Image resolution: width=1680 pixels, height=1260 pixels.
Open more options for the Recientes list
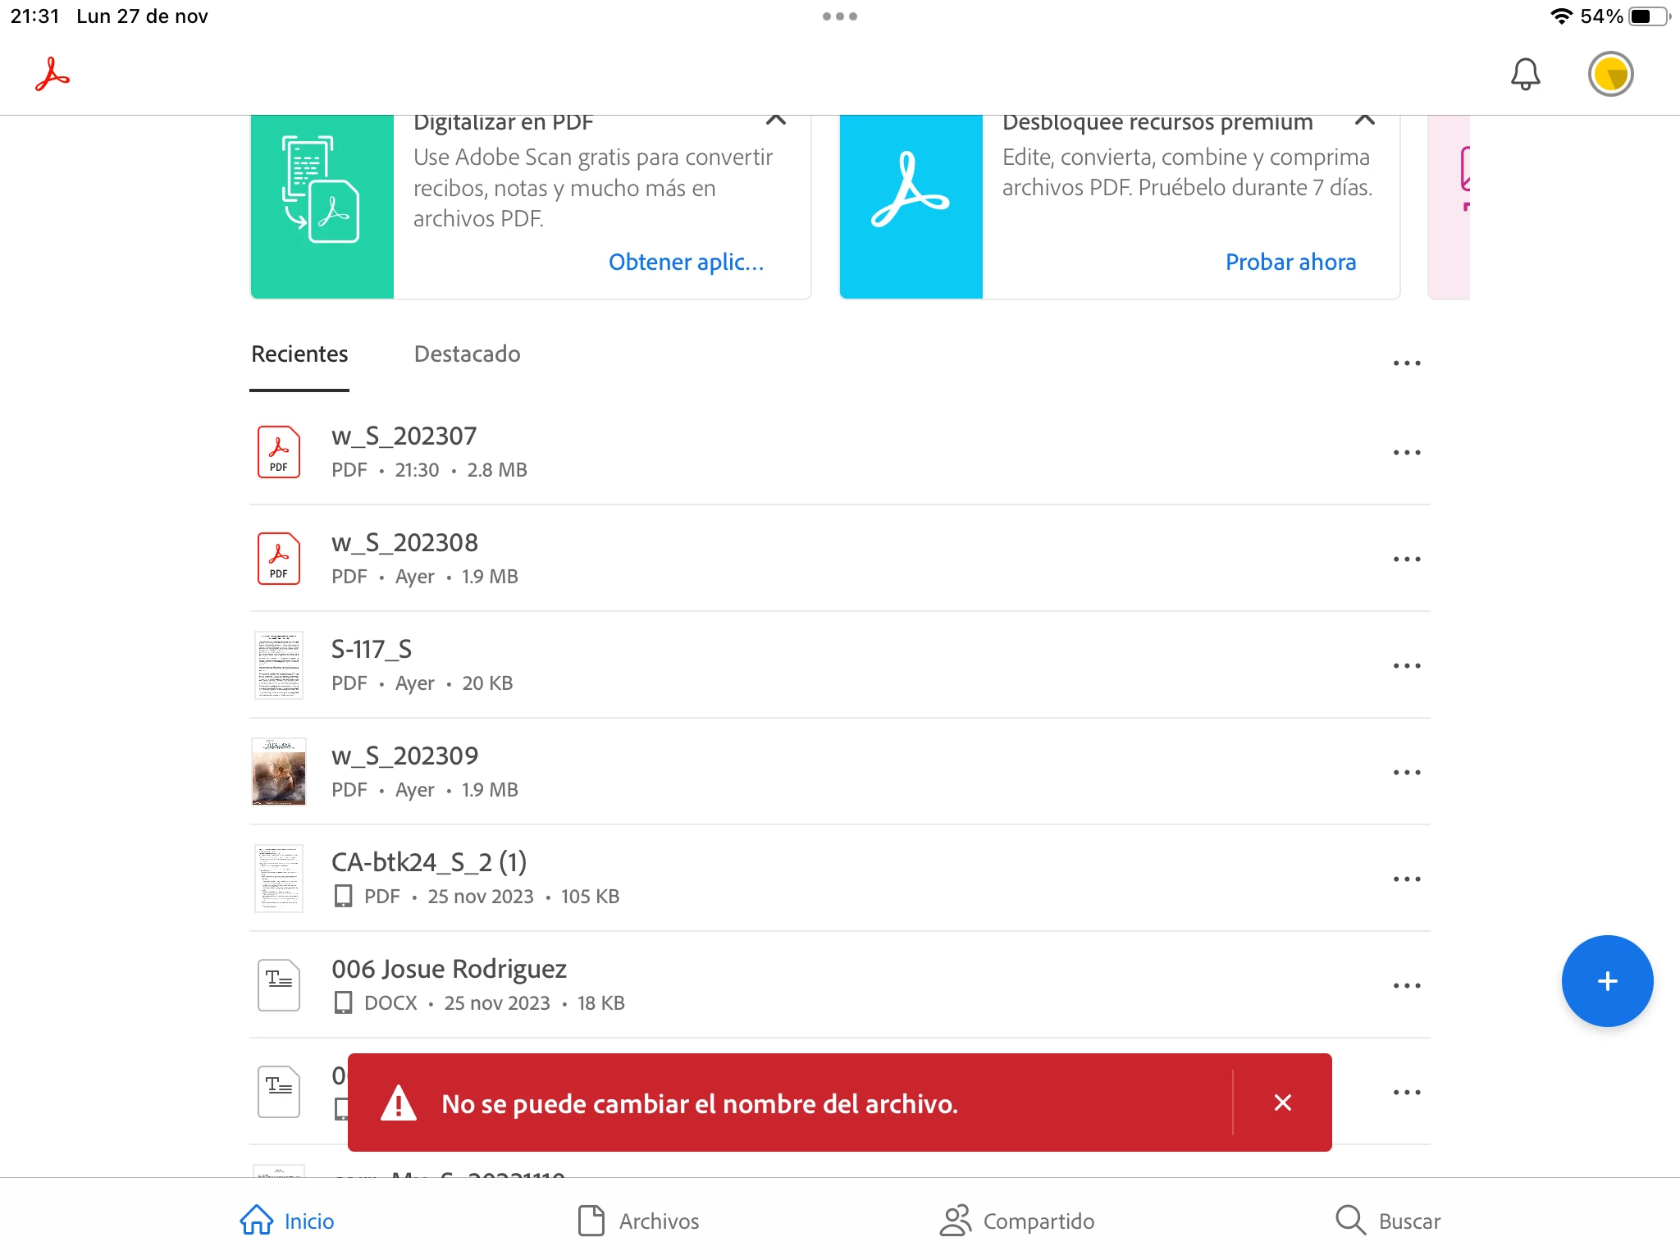pyautogui.click(x=1406, y=363)
